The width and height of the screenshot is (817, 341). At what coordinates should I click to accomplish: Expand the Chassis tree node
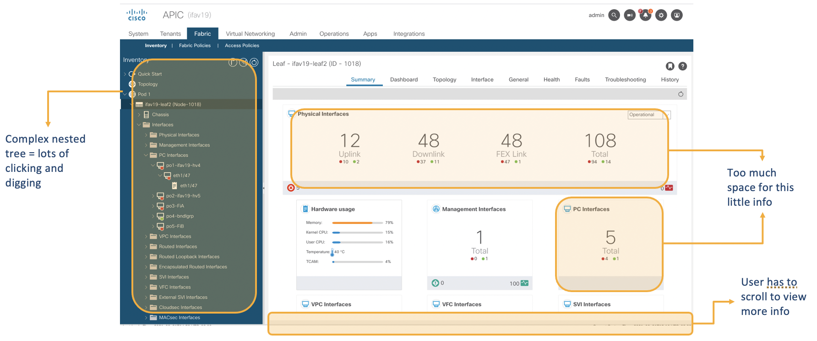pos(139,115)
